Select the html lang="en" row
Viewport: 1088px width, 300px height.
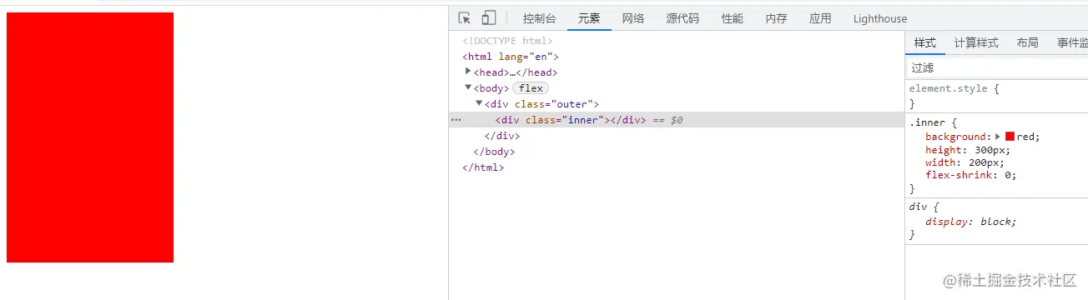click(x=511, y=57)
